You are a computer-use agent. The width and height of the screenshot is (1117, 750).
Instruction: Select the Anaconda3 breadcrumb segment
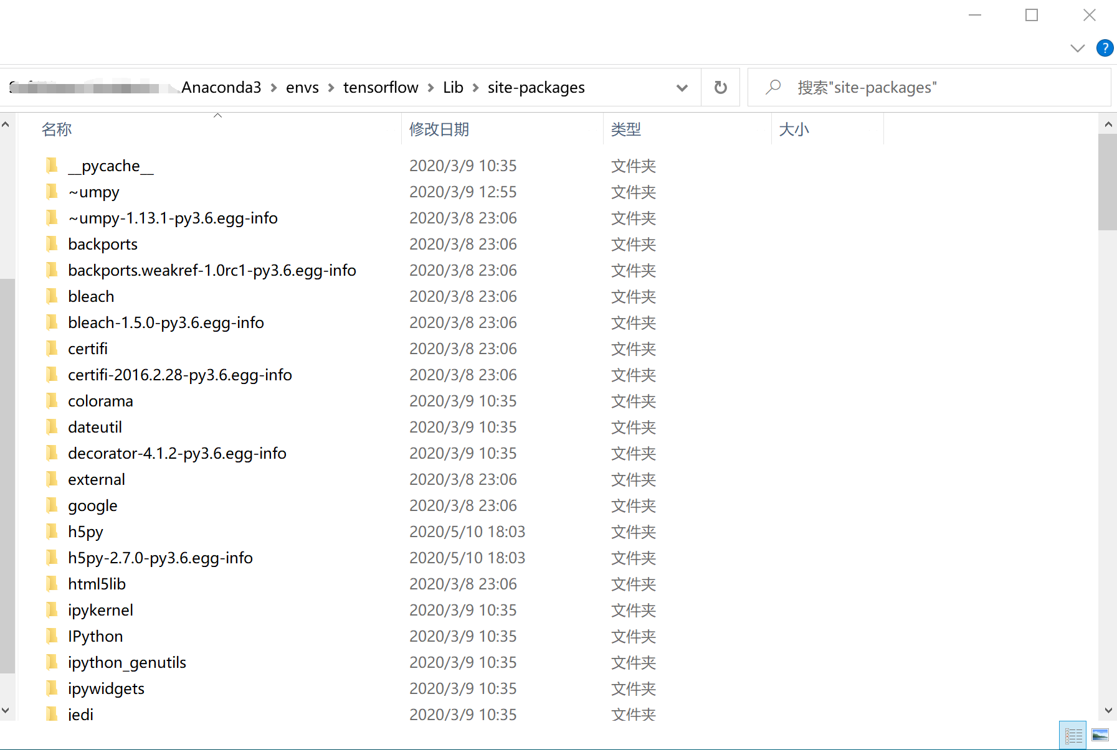pyautogui.click(x=221, y=87)
